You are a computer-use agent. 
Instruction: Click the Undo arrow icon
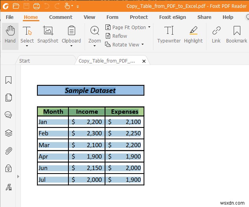tap(47, 6)
